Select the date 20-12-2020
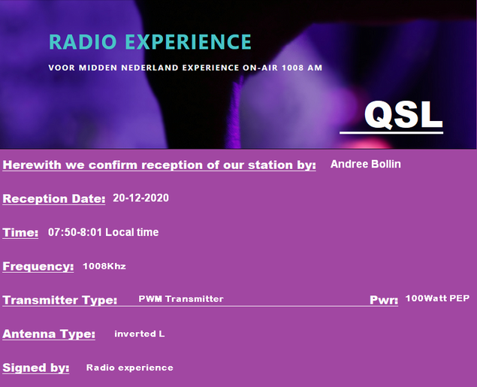 [x=141, y=198]
